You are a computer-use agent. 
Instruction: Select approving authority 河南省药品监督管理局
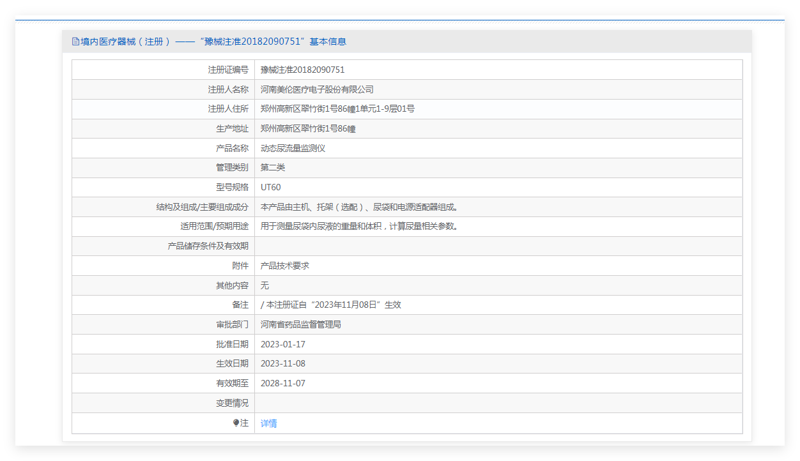click(301, 324)
